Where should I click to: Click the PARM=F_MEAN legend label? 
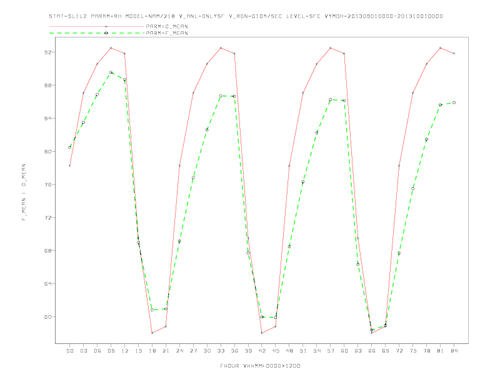(167, 33)
